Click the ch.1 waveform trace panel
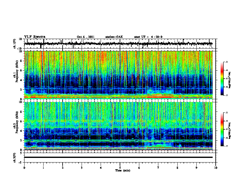 point(120,44)
